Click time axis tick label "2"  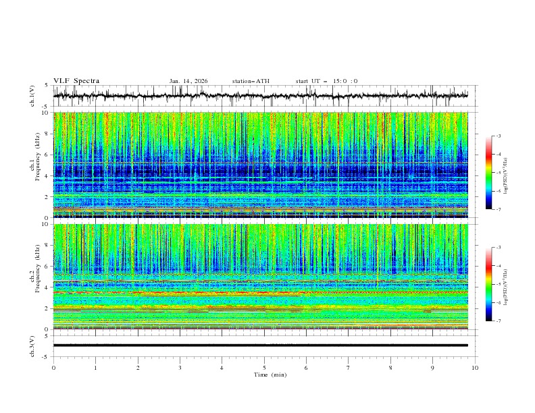[138, 368]
